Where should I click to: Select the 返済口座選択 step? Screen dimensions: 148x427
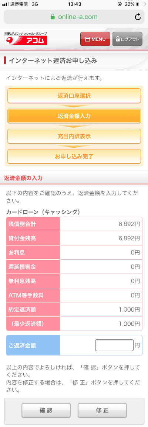tap(74, 96)
